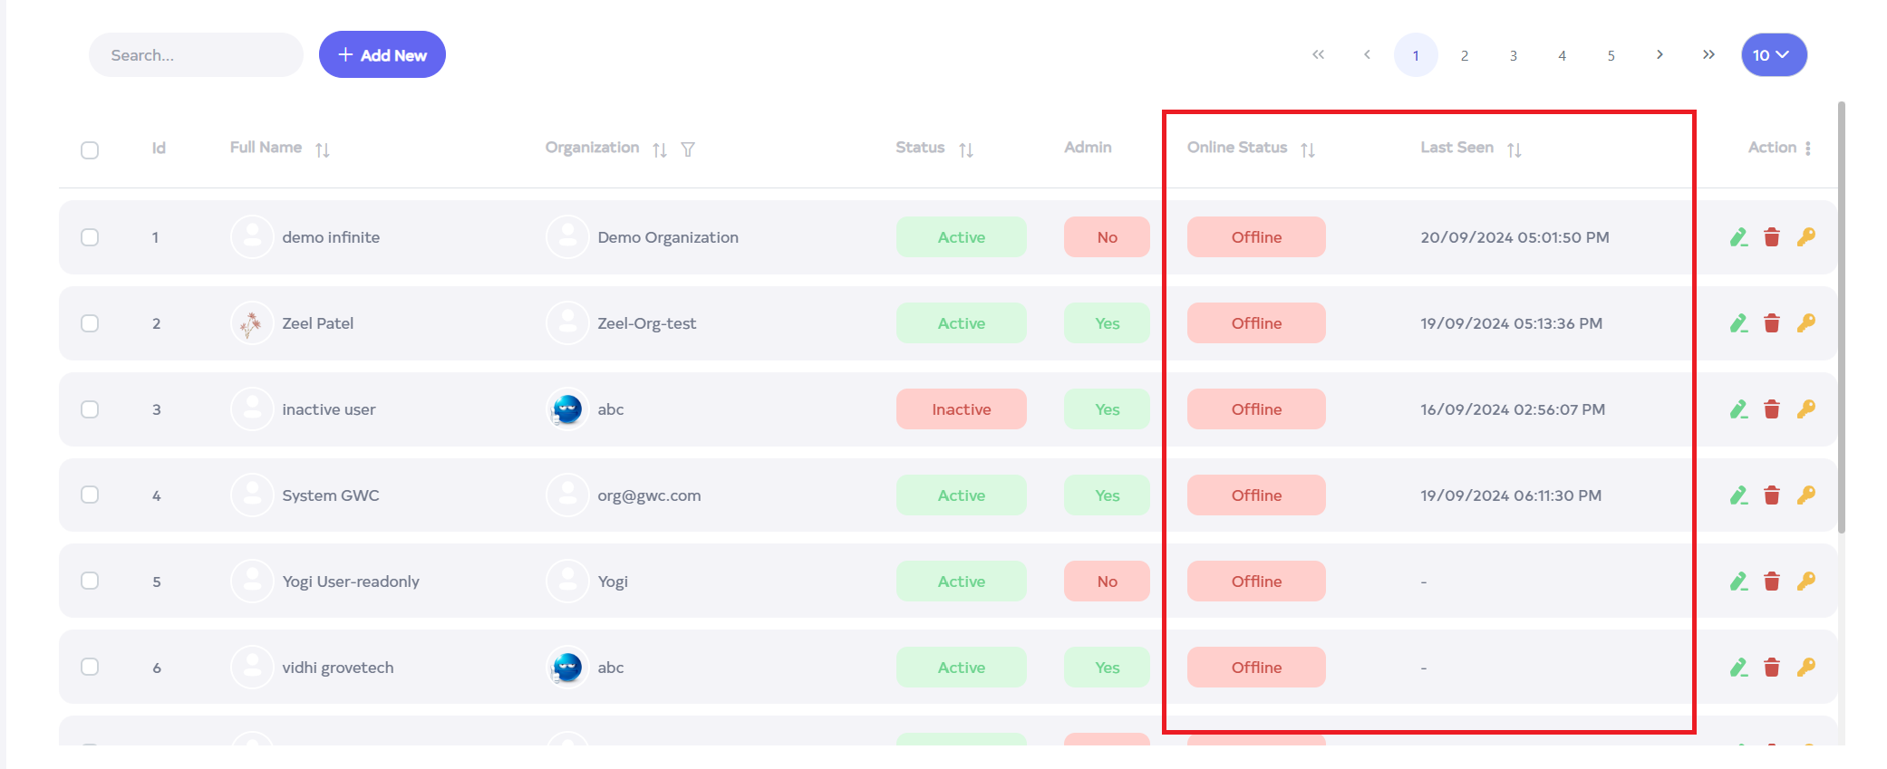This screenshot has height=769, width=1887.
Task: Go to page 3 in pagination
Action: click(x=1513, y=56)
